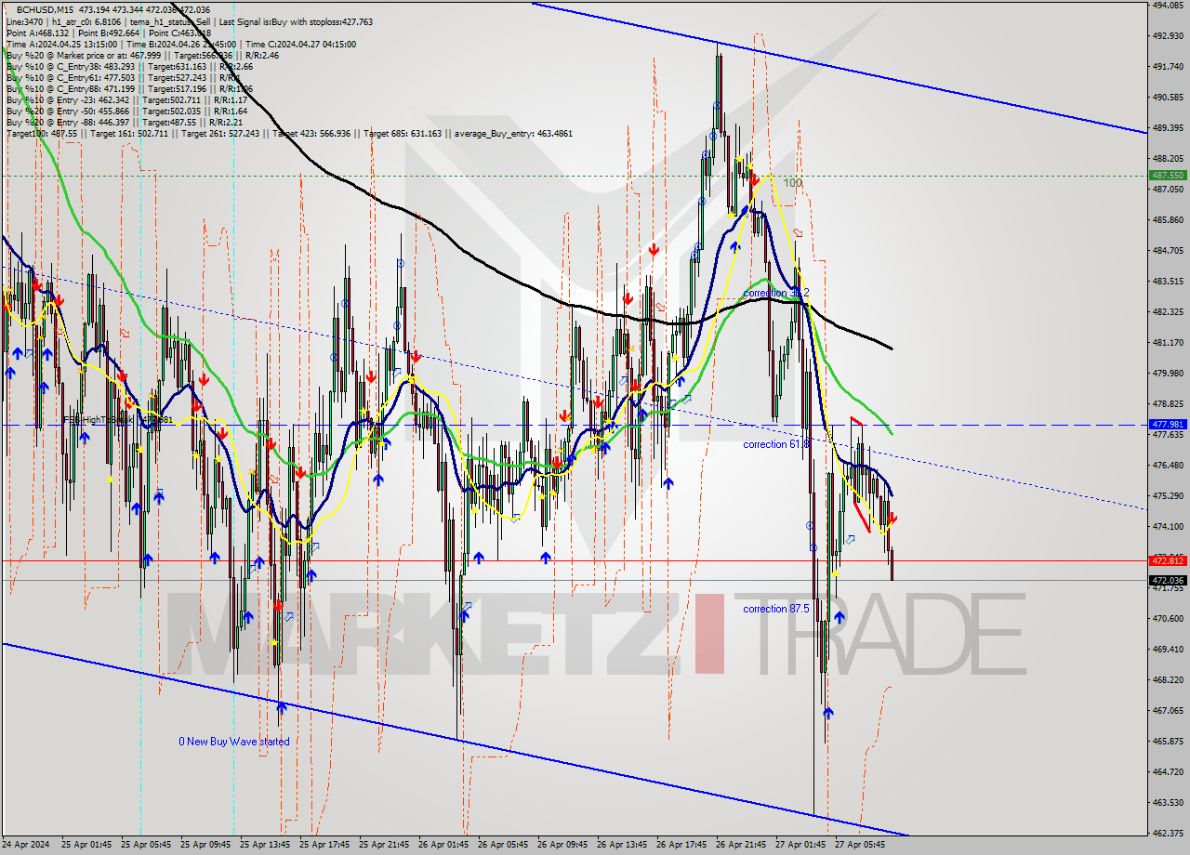Click the 'Time A:2024.04.25 13:15:00' entry
This screenshot has height=855, width=1190.
pos(61,44)
